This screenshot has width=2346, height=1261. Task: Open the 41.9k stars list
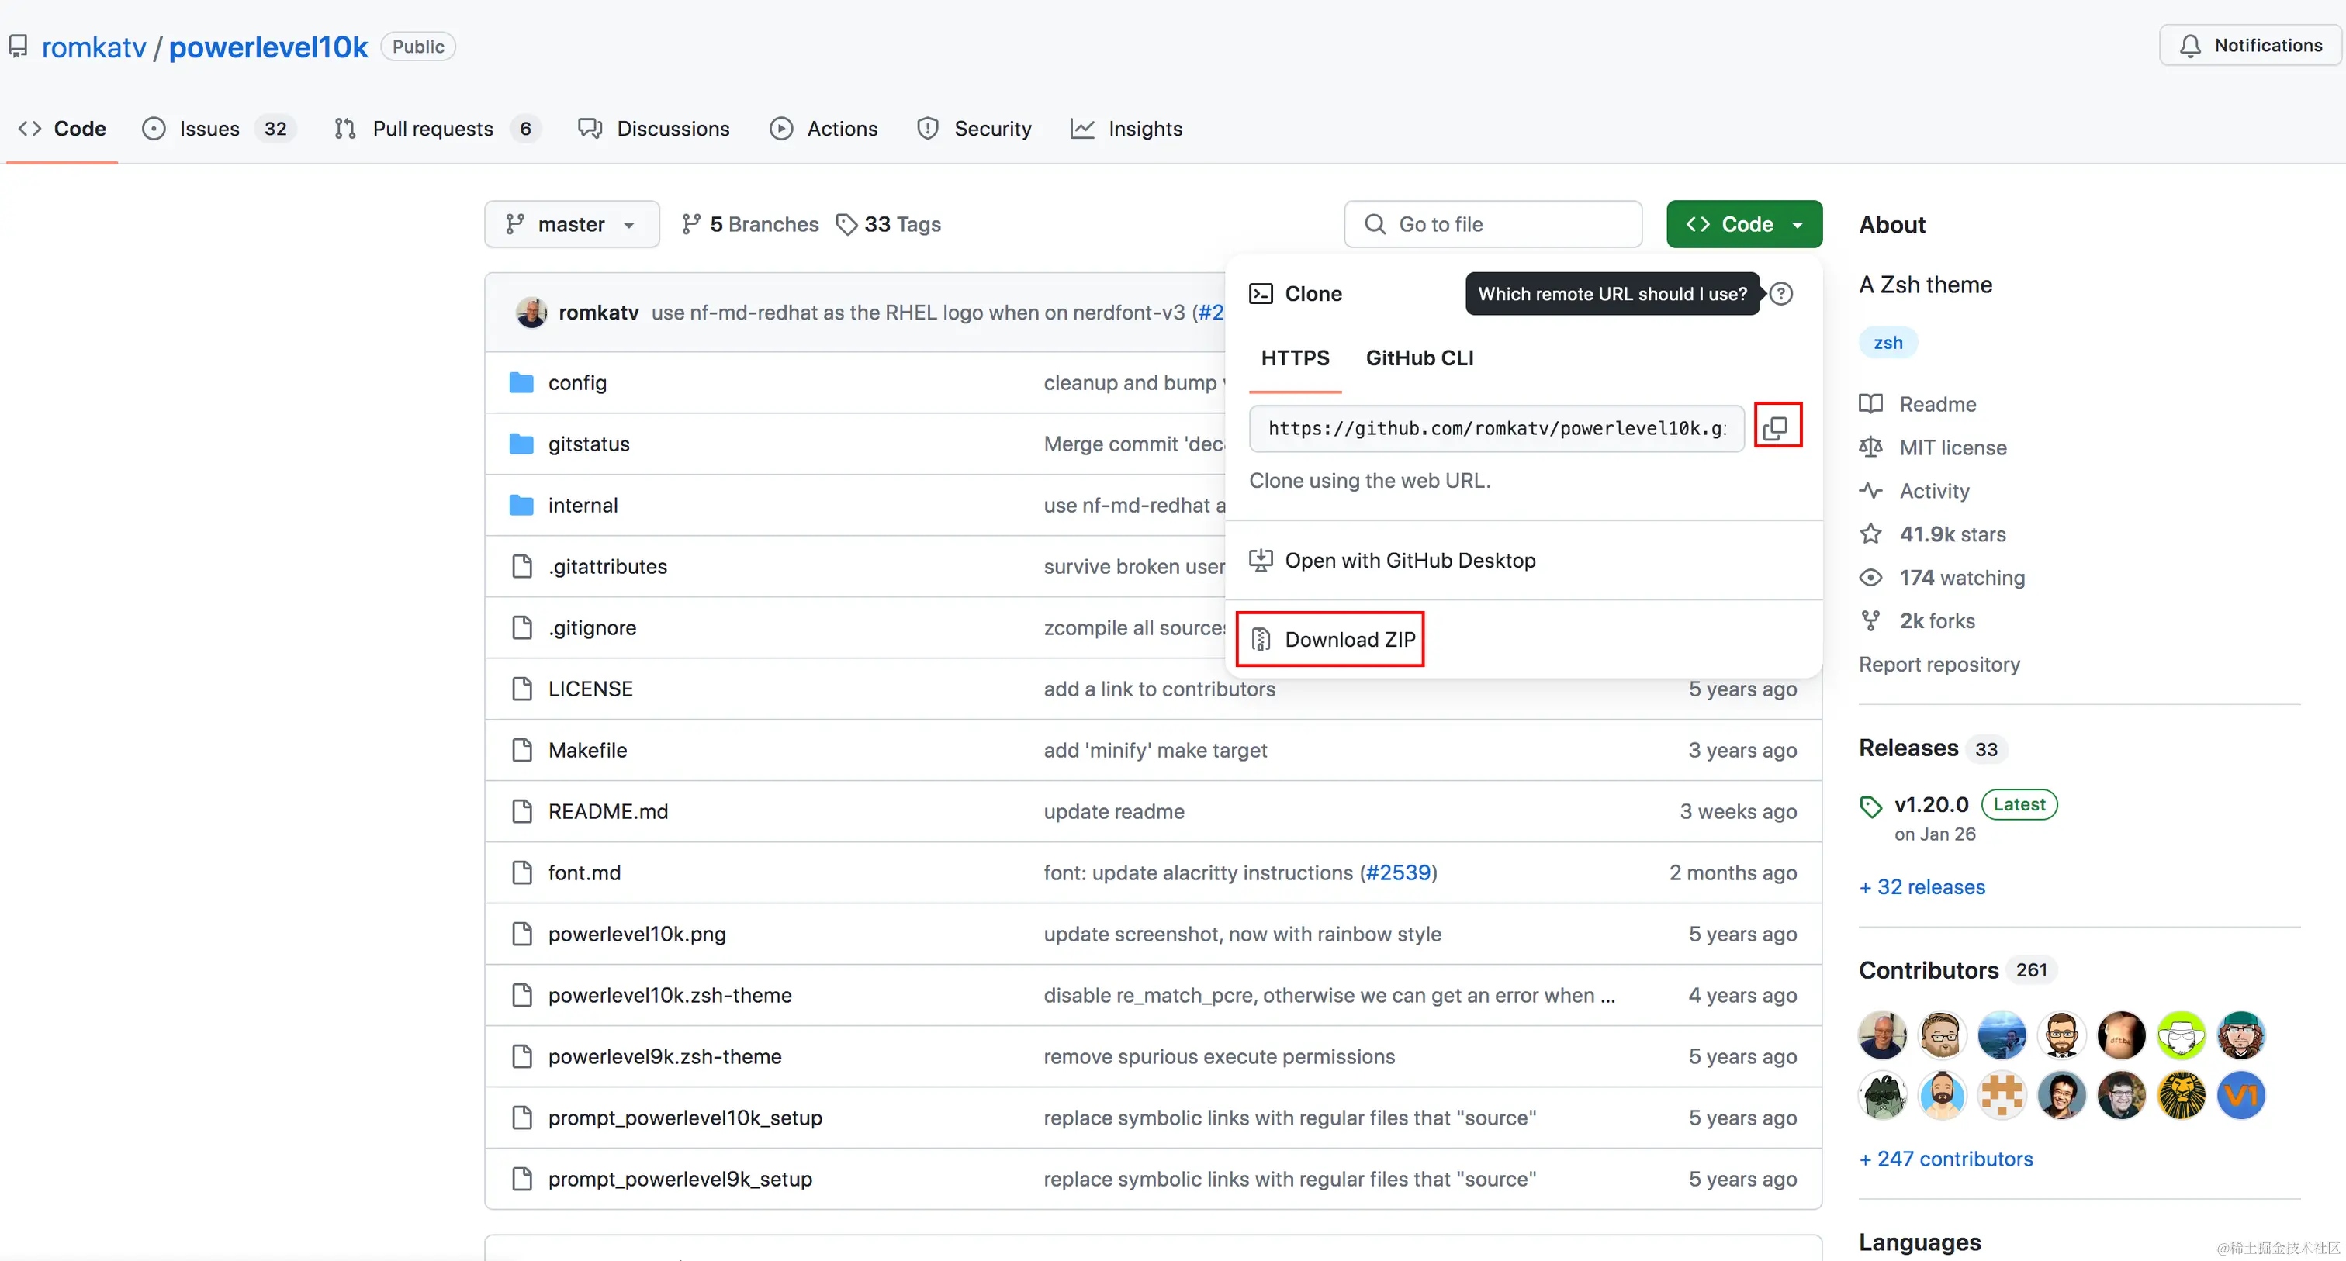click(x=1951, y=534)
